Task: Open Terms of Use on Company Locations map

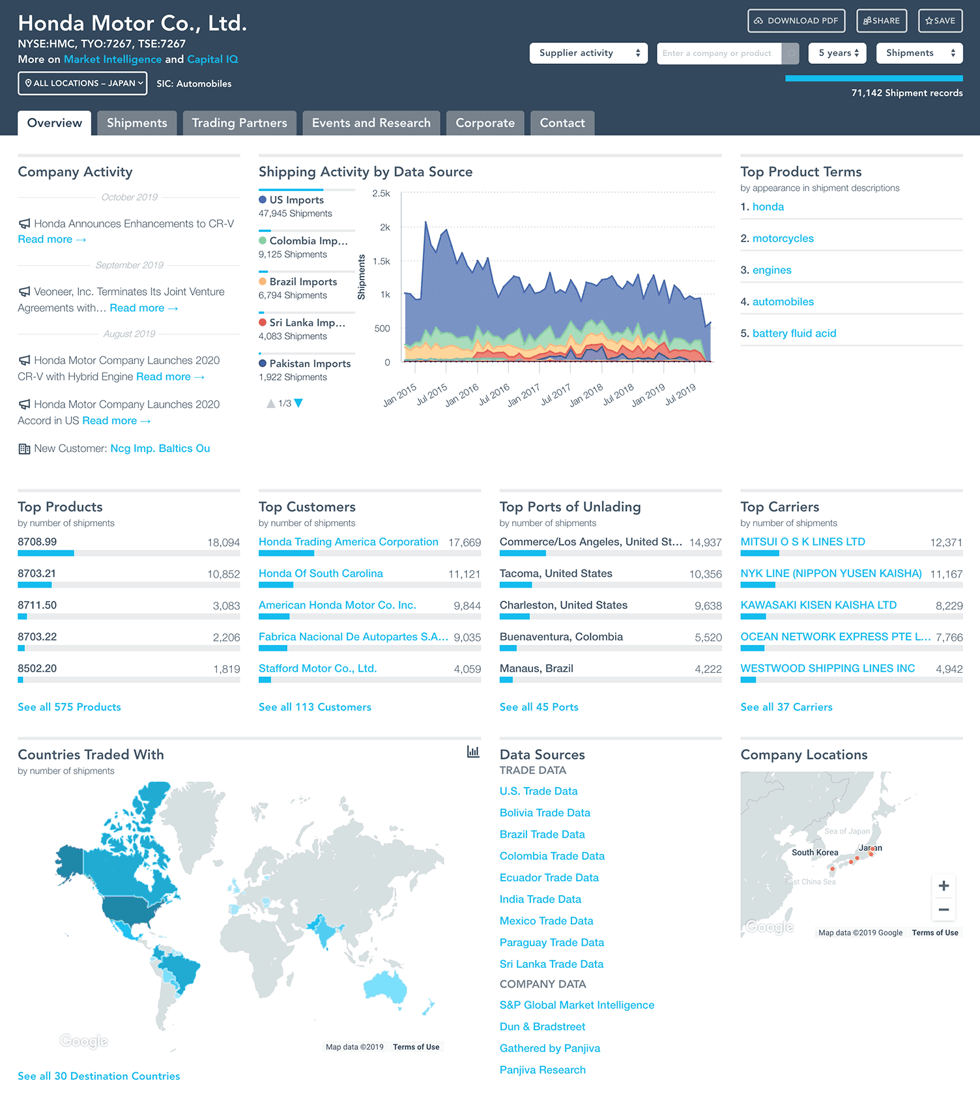Action: click(x=935, y=933)
